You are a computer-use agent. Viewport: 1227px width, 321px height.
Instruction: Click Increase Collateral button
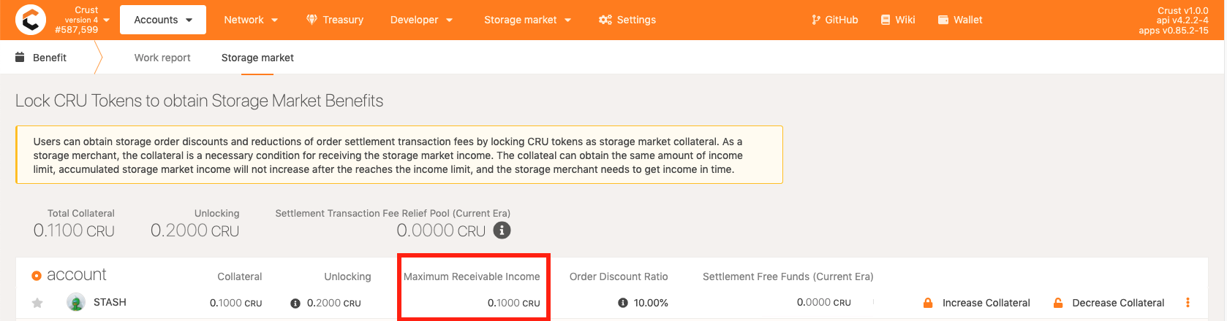pos(977,303)
